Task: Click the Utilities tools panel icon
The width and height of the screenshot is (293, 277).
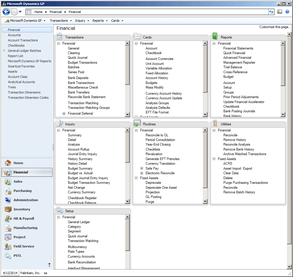Action: click(215, 123)
